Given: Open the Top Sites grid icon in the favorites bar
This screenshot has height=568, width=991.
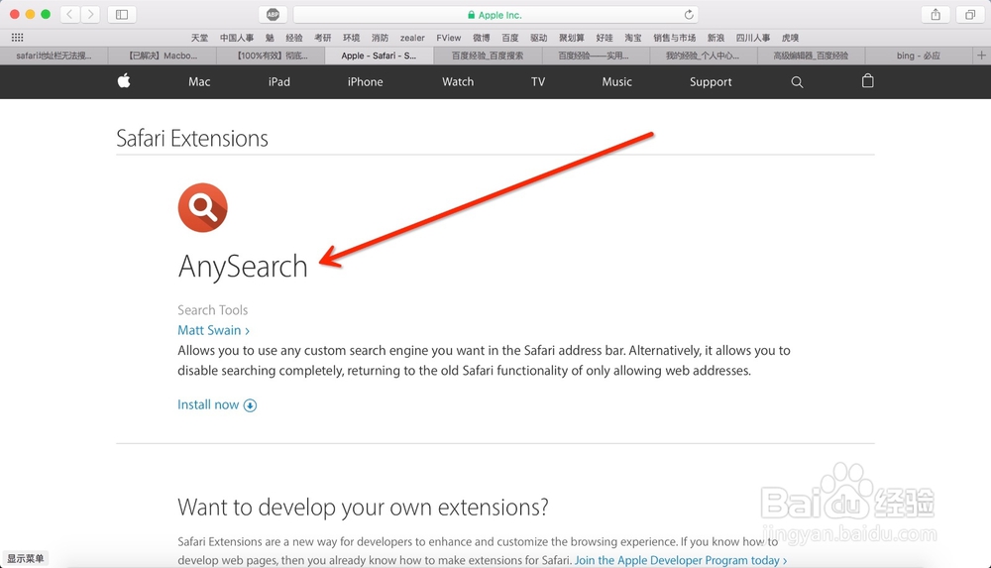Looking at the screenshot, I should (x=17, y=38).
